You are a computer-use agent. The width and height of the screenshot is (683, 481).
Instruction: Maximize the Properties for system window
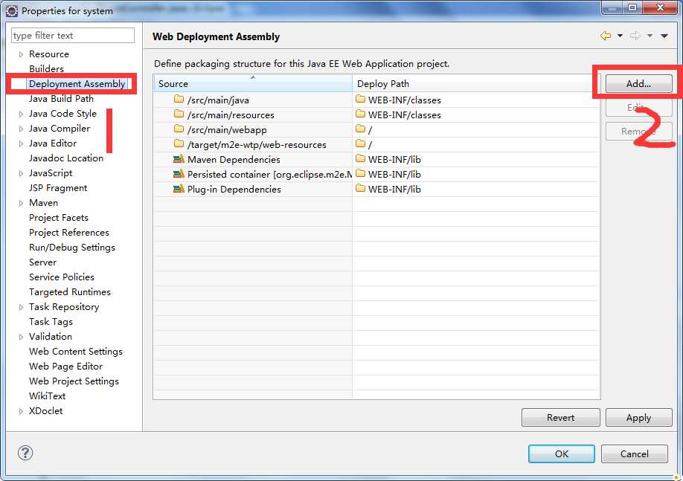pyautogui.click(x=632, y=7)
